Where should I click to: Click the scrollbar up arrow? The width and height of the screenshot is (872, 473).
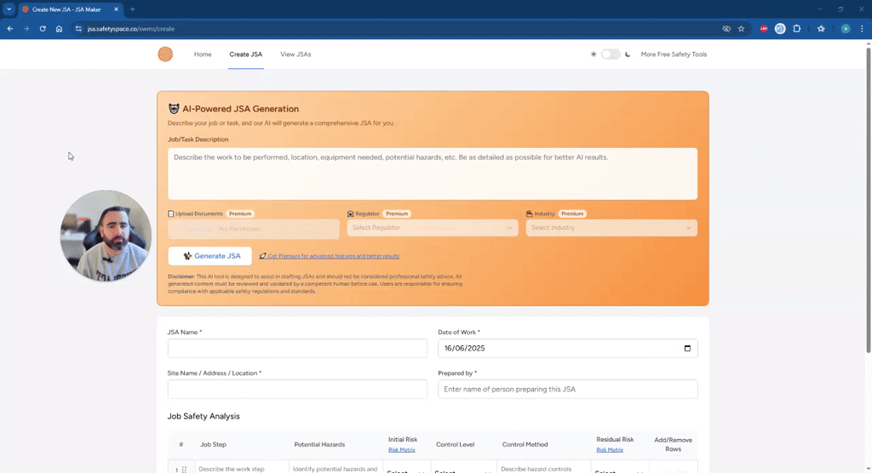coord(868,43)
